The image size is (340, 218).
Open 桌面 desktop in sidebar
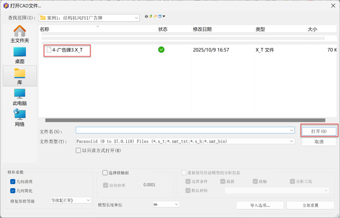[20, 55]
